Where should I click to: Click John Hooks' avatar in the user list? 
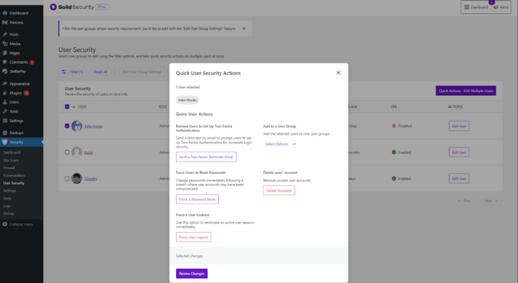tap(77, 126)
